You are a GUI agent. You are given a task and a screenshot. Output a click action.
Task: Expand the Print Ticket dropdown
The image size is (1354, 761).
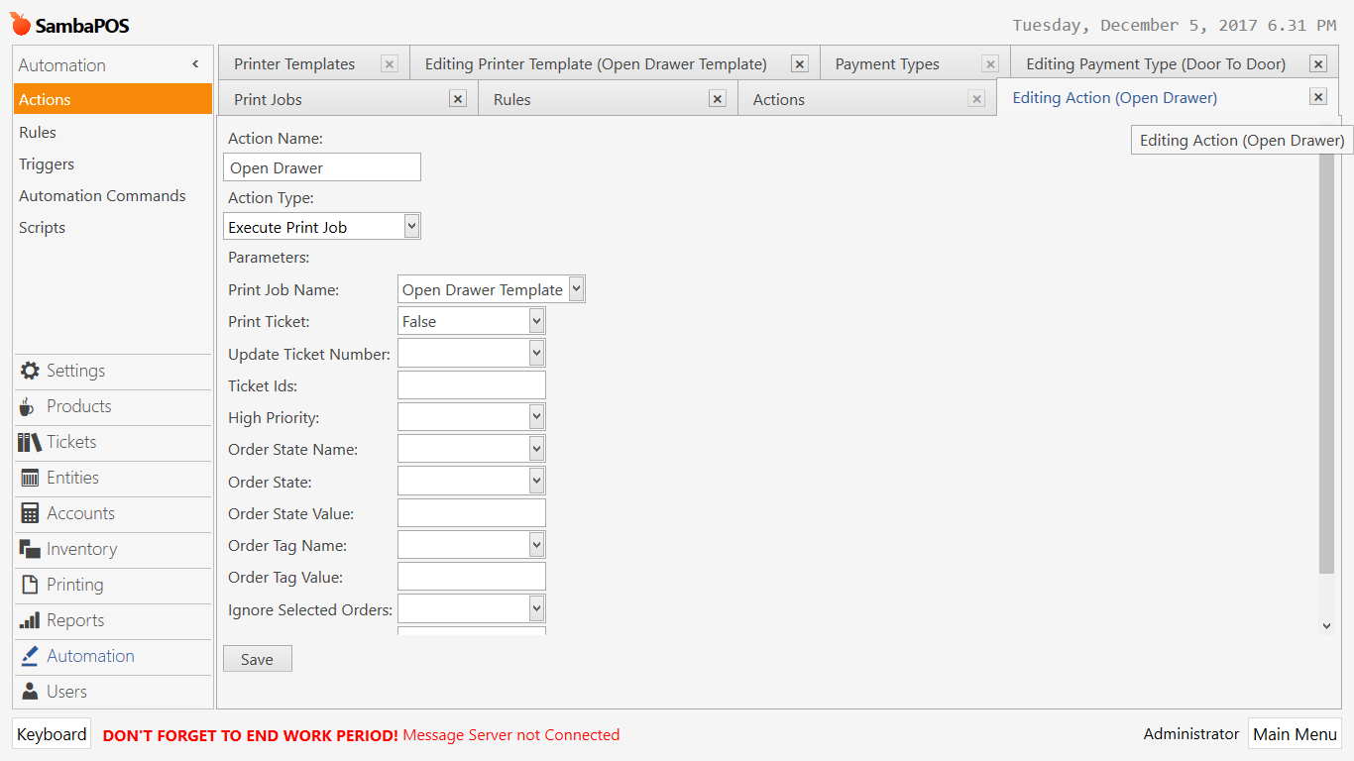click(x=536, y=321)
